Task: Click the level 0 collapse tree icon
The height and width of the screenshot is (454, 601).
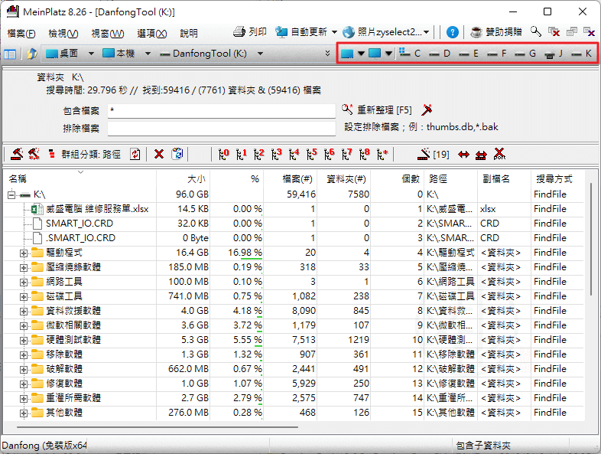Action: [x=223, y=154]
